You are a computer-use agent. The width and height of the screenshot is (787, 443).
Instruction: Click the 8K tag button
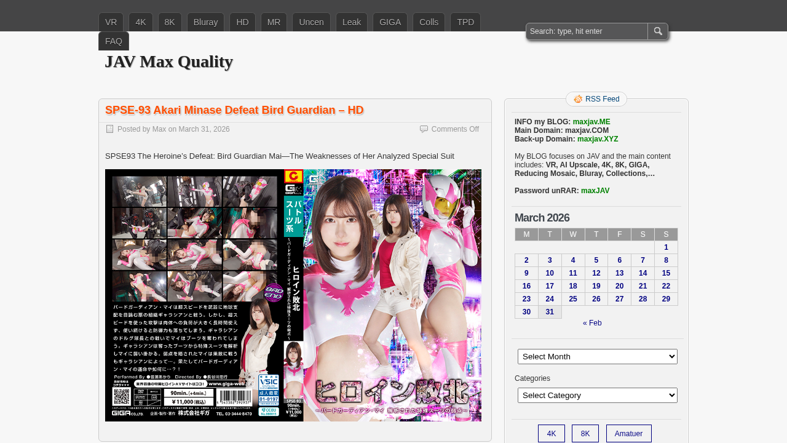(x=585, y=434)
